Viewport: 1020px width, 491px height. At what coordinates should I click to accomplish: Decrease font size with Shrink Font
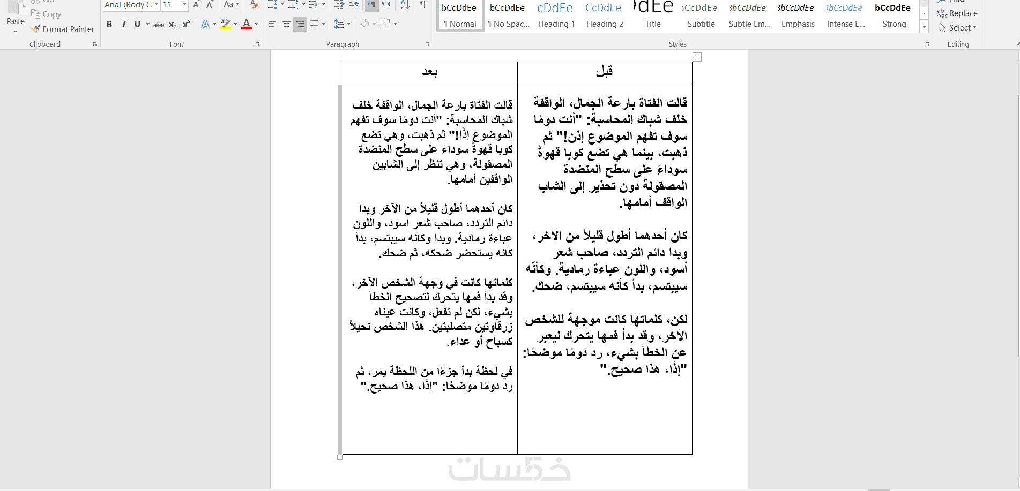point(210,5)
